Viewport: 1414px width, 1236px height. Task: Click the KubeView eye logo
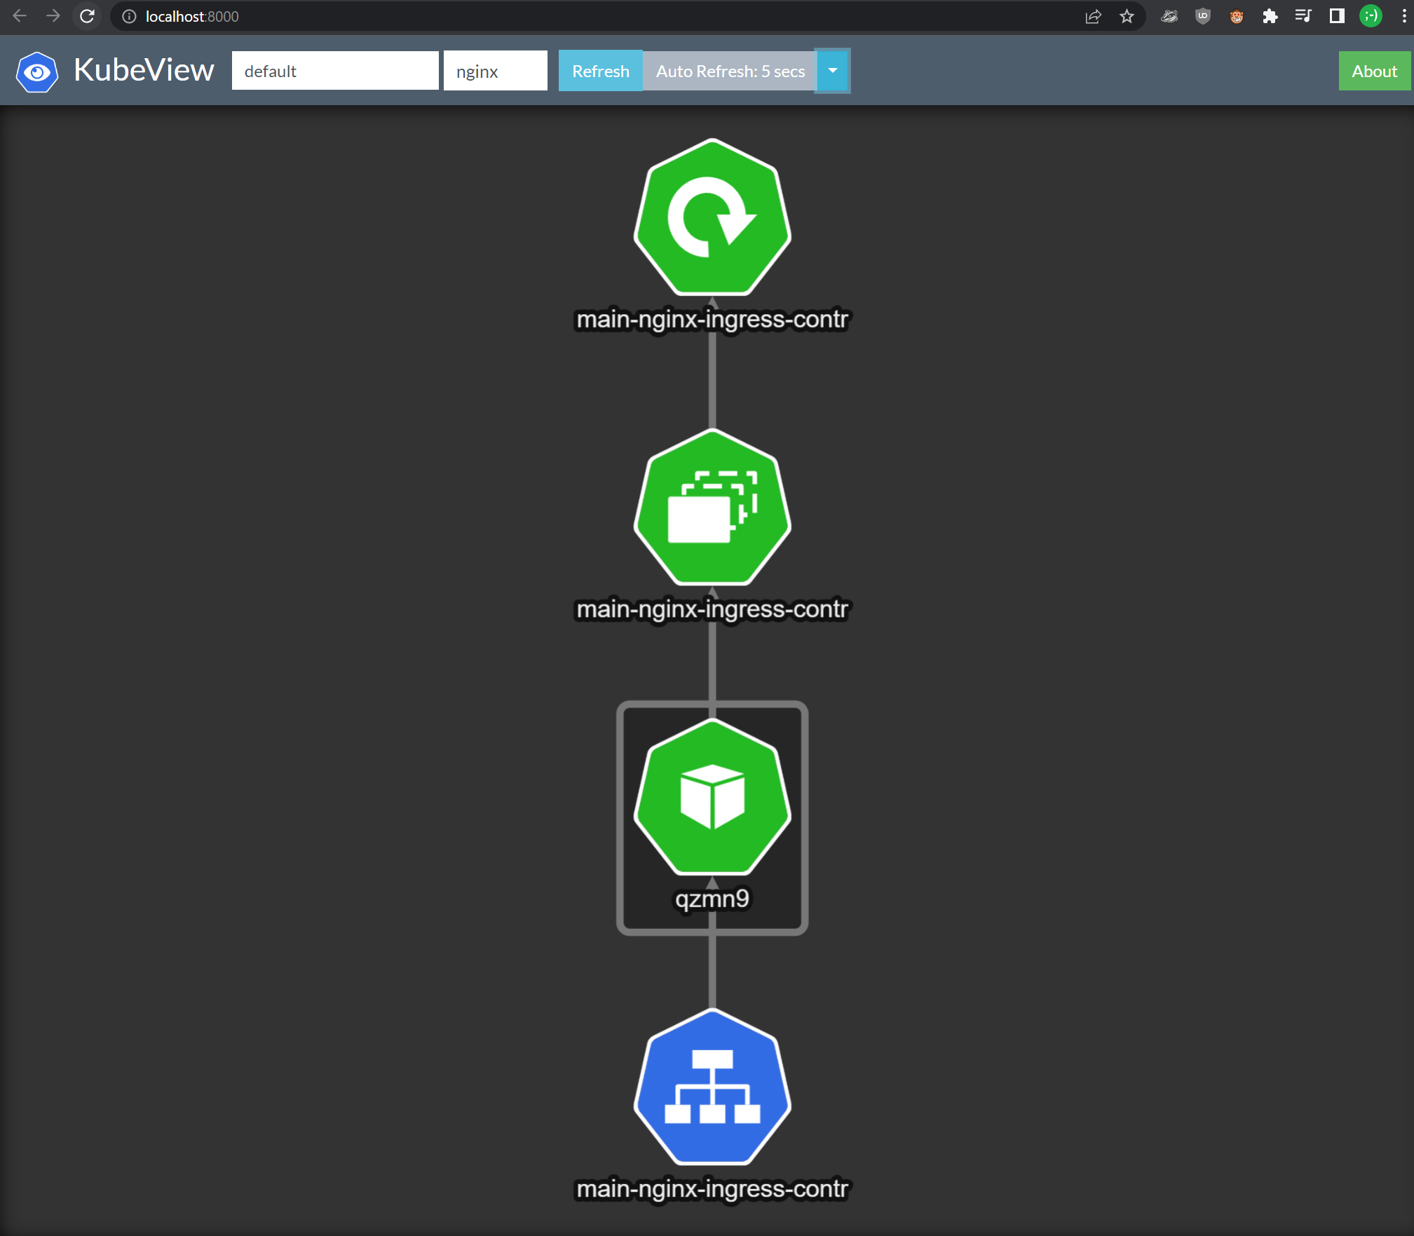[x=37, y=72]
